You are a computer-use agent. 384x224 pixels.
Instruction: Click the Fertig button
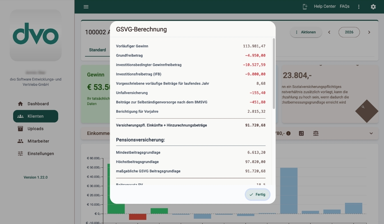pos(258,195)
